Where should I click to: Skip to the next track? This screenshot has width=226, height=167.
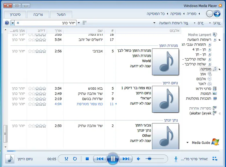[x=126, y=159]
